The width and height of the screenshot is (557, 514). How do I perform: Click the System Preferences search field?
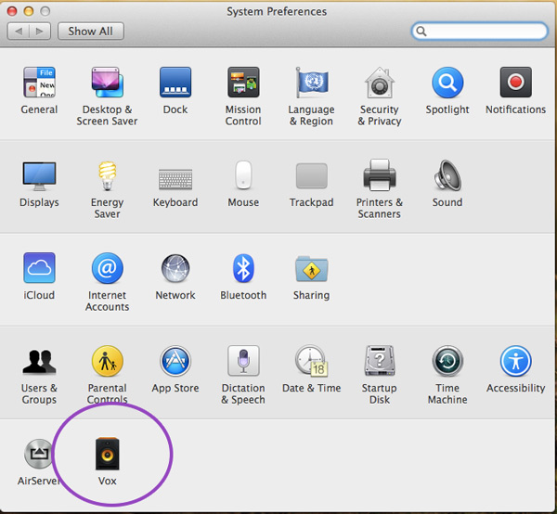click(x=480, y=32)
